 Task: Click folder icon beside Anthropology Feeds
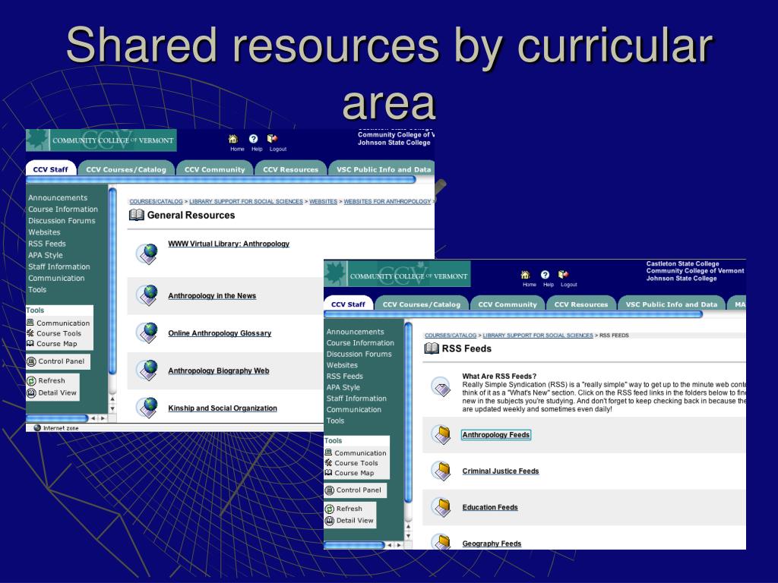(441, 435)
